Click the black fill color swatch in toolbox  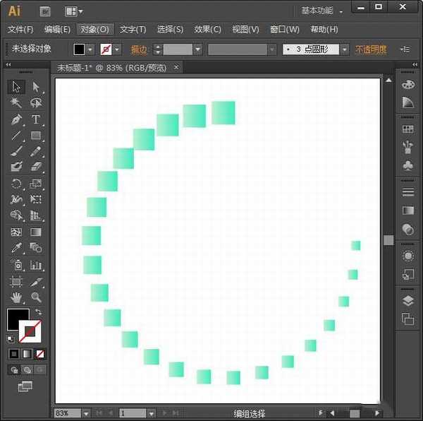[17, 319]
